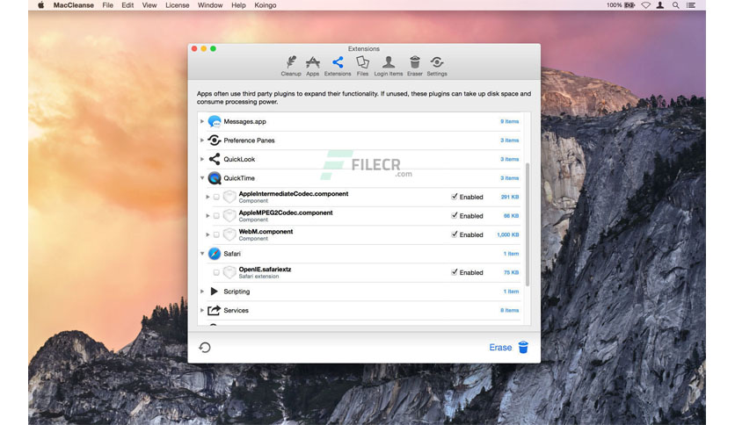Click the QuickLook share icon
Image resolution: width=735 pixels, height=425 pixels.
coord(215,159)
